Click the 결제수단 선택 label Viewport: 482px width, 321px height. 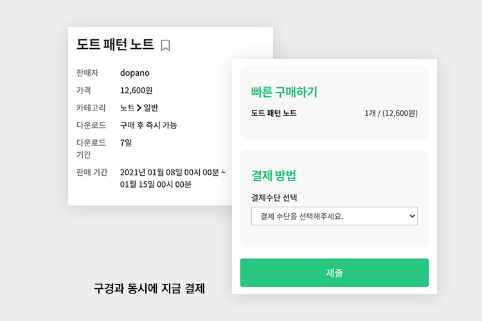click(x=274, y=198)
